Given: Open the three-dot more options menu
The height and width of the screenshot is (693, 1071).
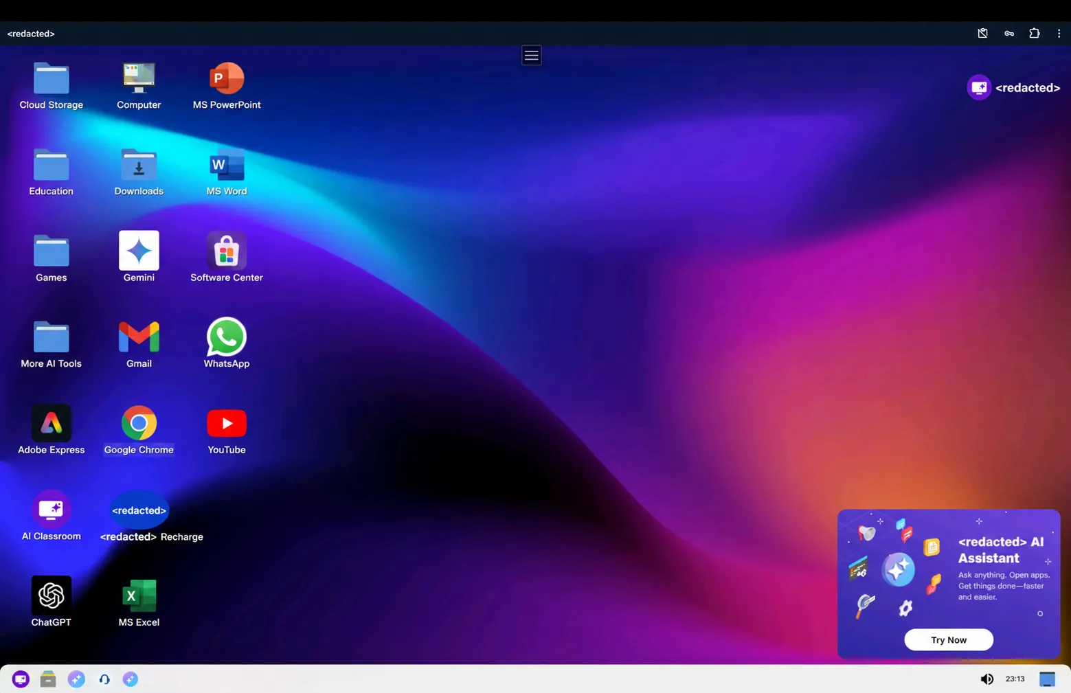Looking at the screenshot, I should tap(1059, 33).
